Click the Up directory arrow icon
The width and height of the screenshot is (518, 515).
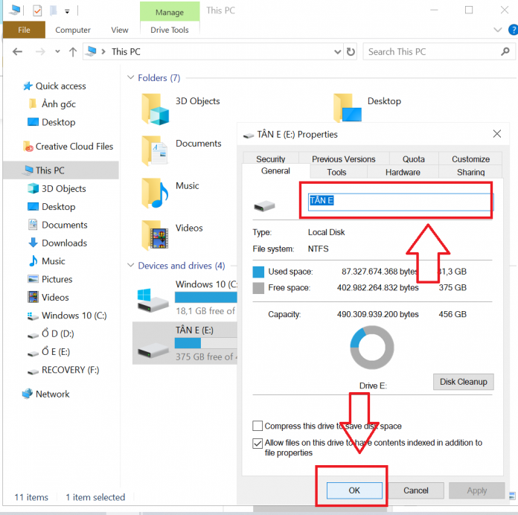pyautogui.click(x=72, y=52)
